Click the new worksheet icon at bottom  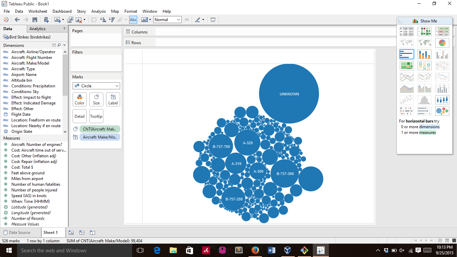coord(71,233)
